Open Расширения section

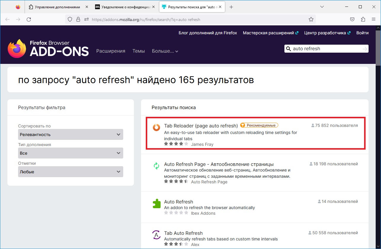(111, 51)
